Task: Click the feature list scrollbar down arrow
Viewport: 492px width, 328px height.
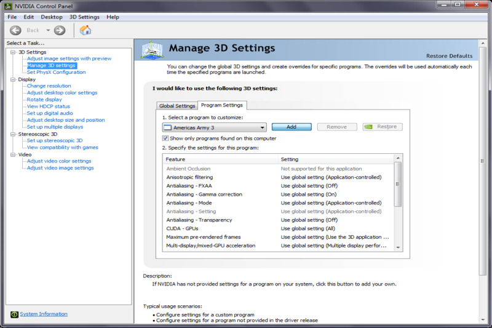Action: (398, 247)
